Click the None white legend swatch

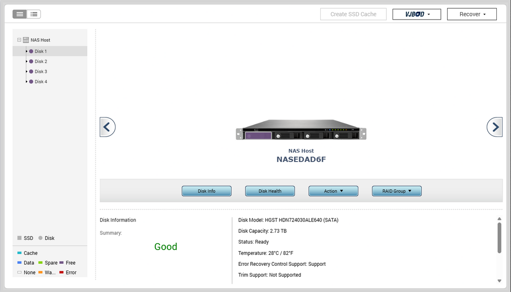click(20, 272)
